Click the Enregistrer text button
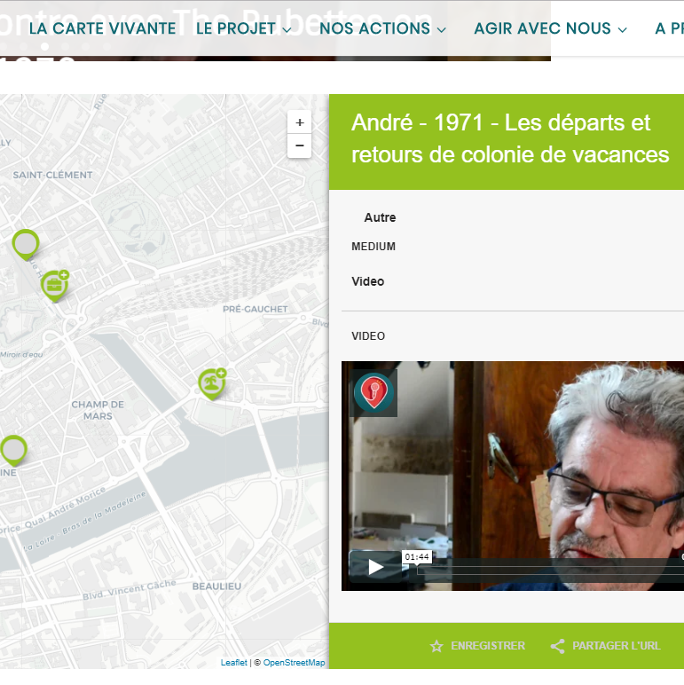 pos(487,646)
